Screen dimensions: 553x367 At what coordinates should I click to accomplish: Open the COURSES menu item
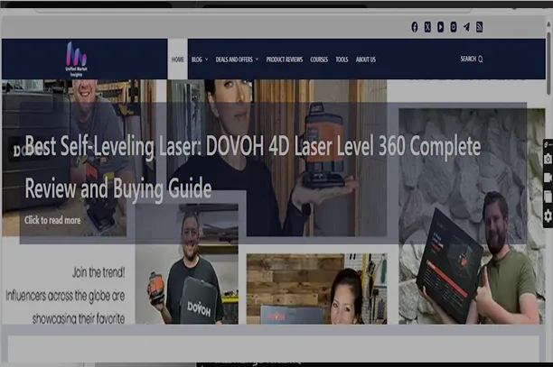pyautogui.click(x=319, y=60)
